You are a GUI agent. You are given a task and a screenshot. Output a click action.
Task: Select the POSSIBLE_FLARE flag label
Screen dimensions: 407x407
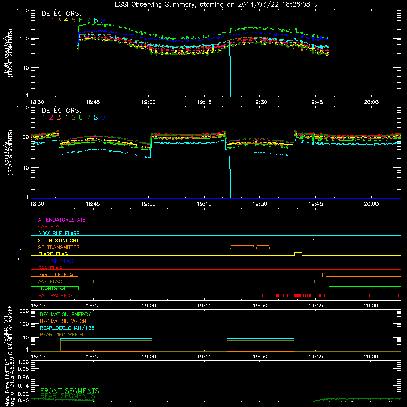click(59, 234)
